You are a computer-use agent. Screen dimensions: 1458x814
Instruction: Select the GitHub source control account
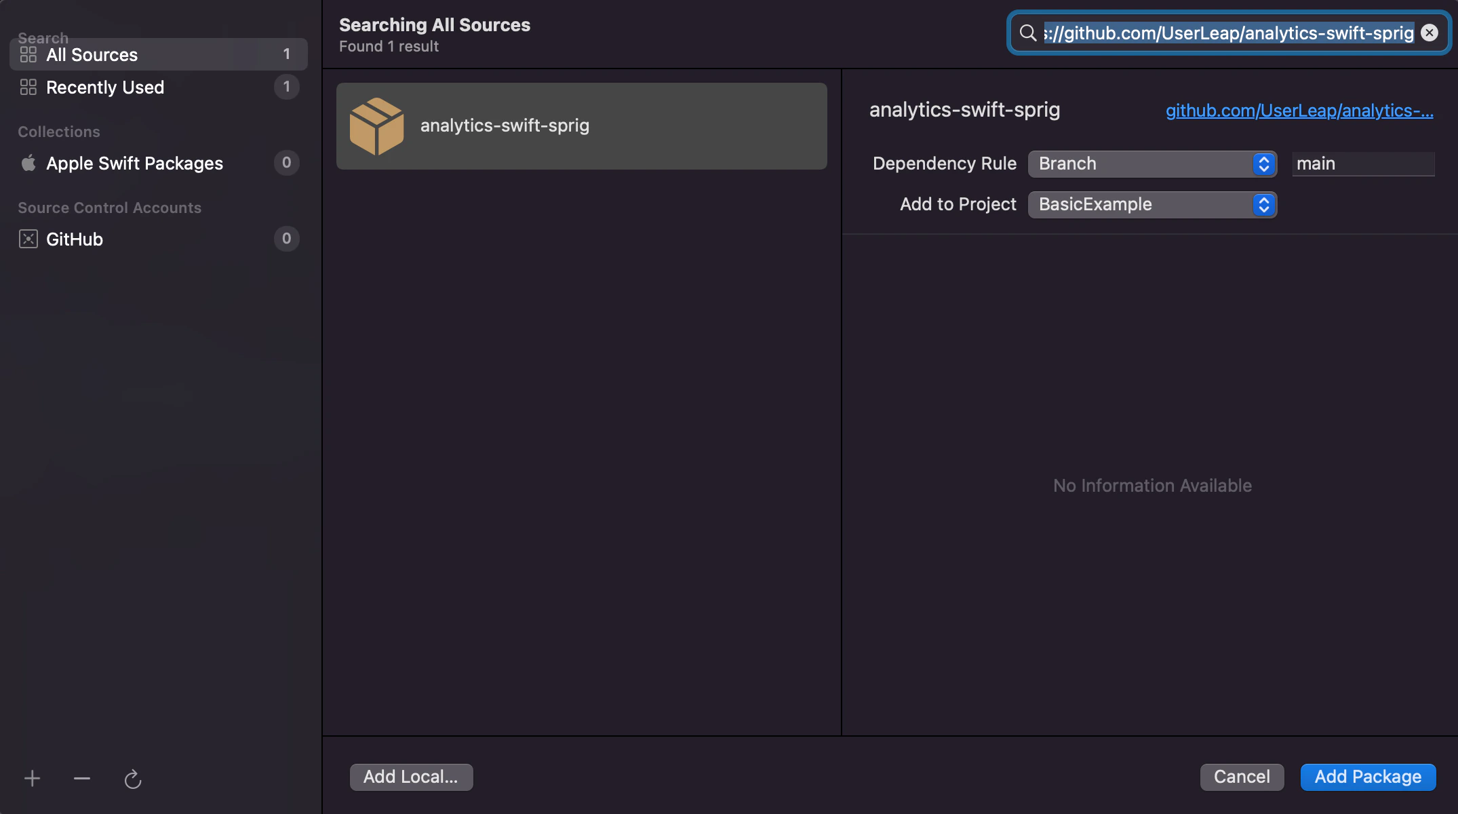point(159,239)
